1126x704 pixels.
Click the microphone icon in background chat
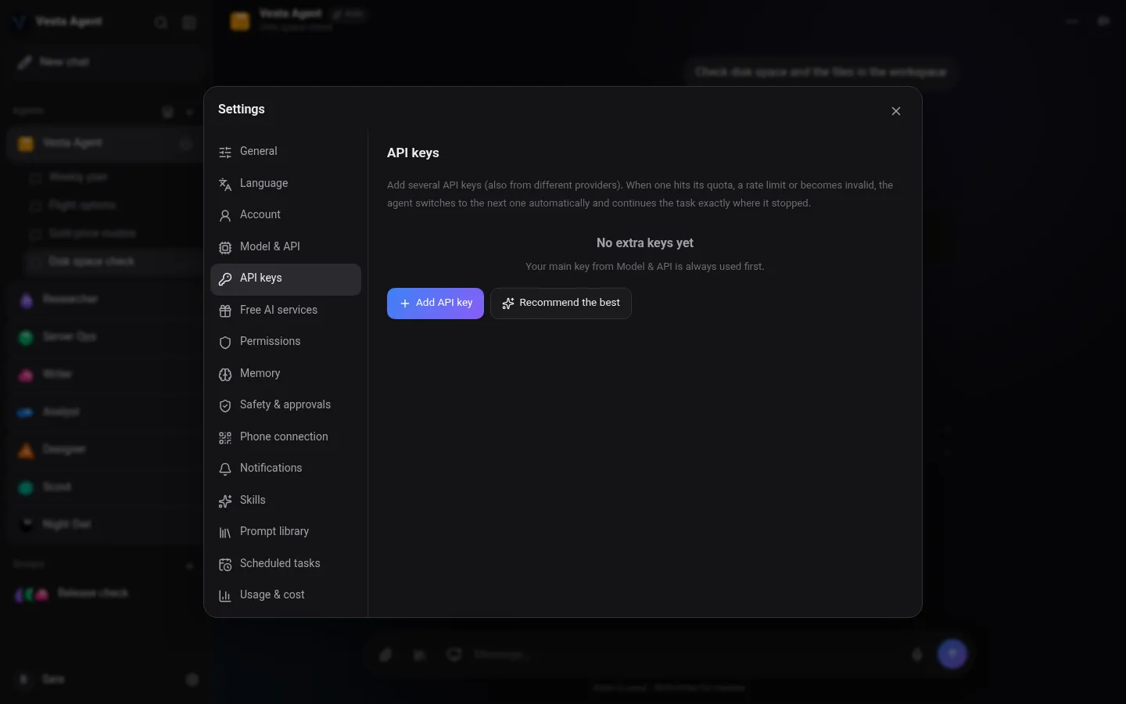[x=917, y=655]
